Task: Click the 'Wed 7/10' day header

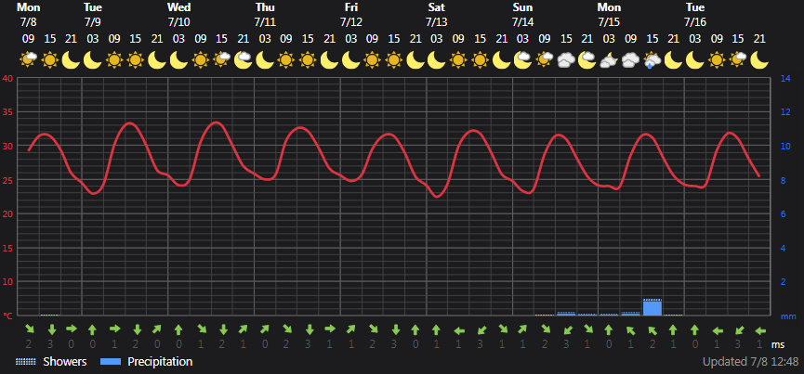Action: click(179, 15)
